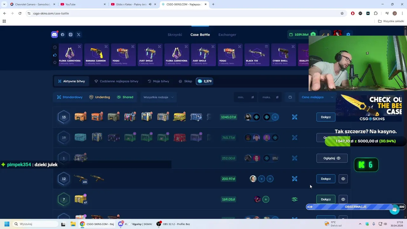Click Dołącz on the 200.97zł battle
Viewport: 407px width, 229px height.
tap(326, 179)
